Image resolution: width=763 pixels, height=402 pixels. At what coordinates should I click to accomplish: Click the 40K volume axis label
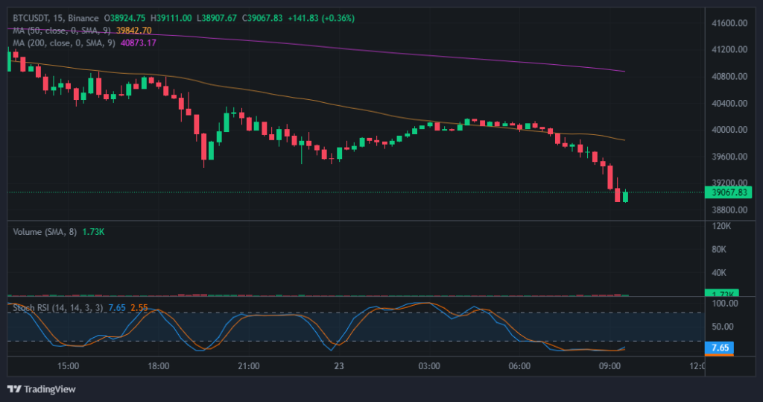(719, 273)
